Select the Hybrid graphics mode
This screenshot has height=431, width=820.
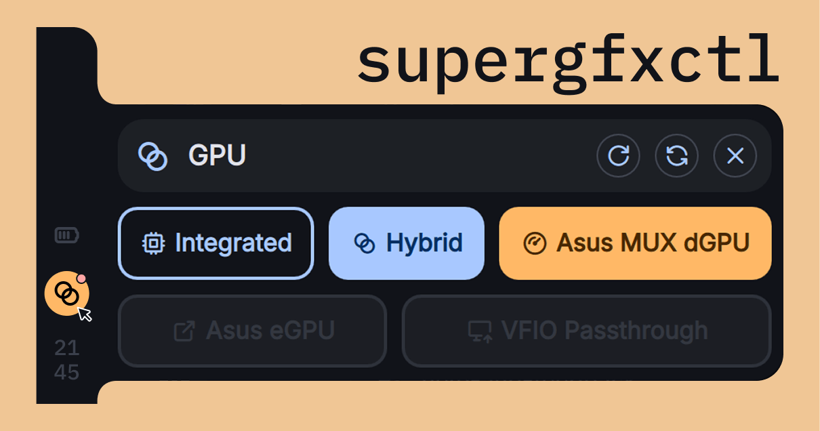407,243
